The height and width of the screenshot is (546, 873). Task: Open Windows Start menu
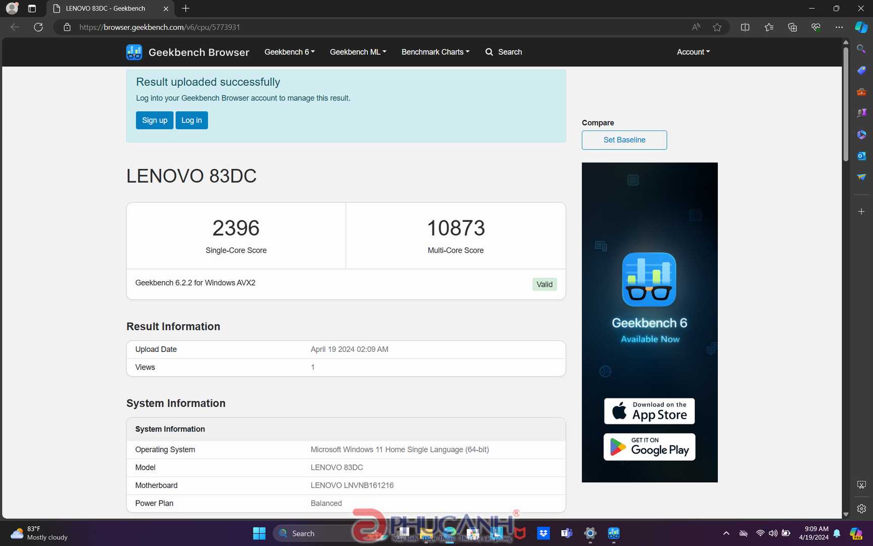pos(259,533)
